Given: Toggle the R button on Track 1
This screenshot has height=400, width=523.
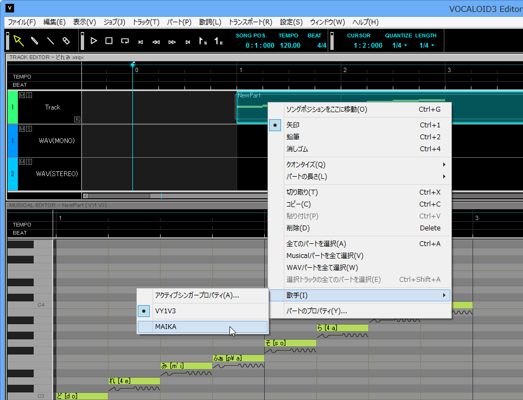Looking at the screenshot, I should 78,119.
